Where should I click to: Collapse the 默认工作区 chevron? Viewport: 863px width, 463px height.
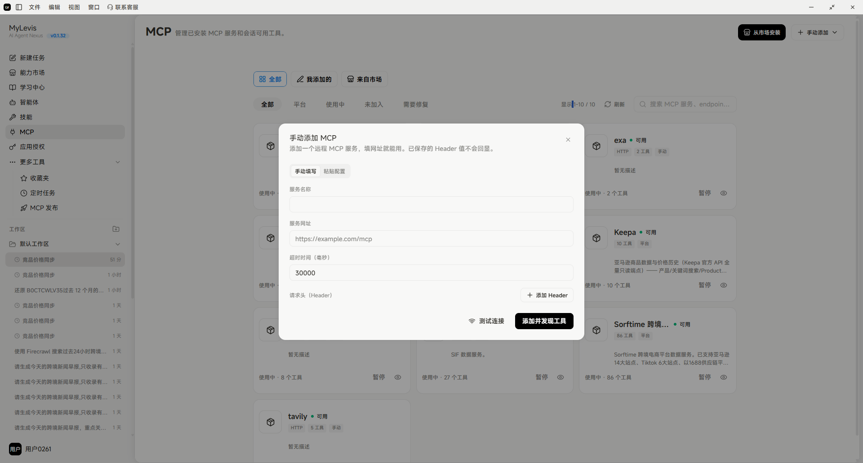point(118,244)
